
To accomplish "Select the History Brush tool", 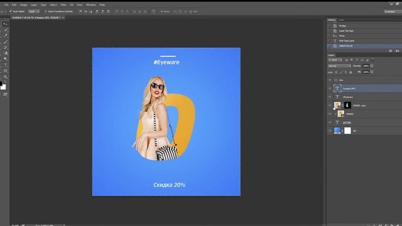I will (x=6, y=48).
